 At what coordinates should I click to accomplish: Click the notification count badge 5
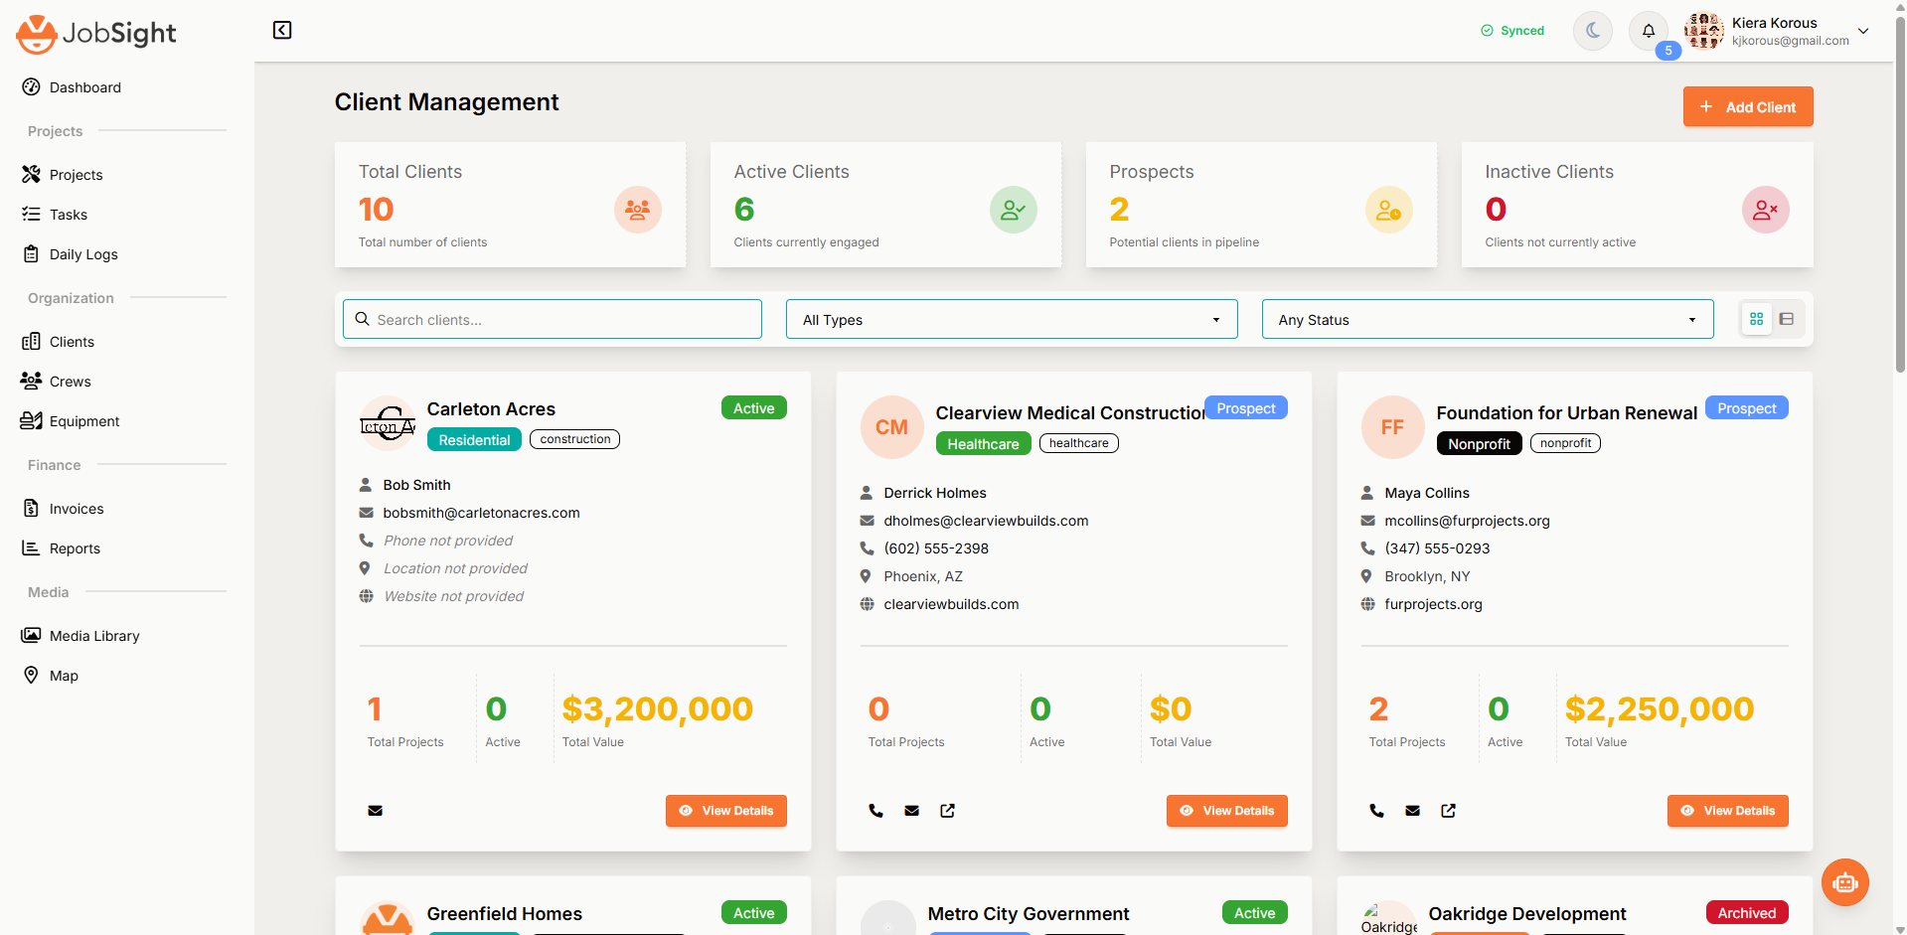[x=1669, y=50]
